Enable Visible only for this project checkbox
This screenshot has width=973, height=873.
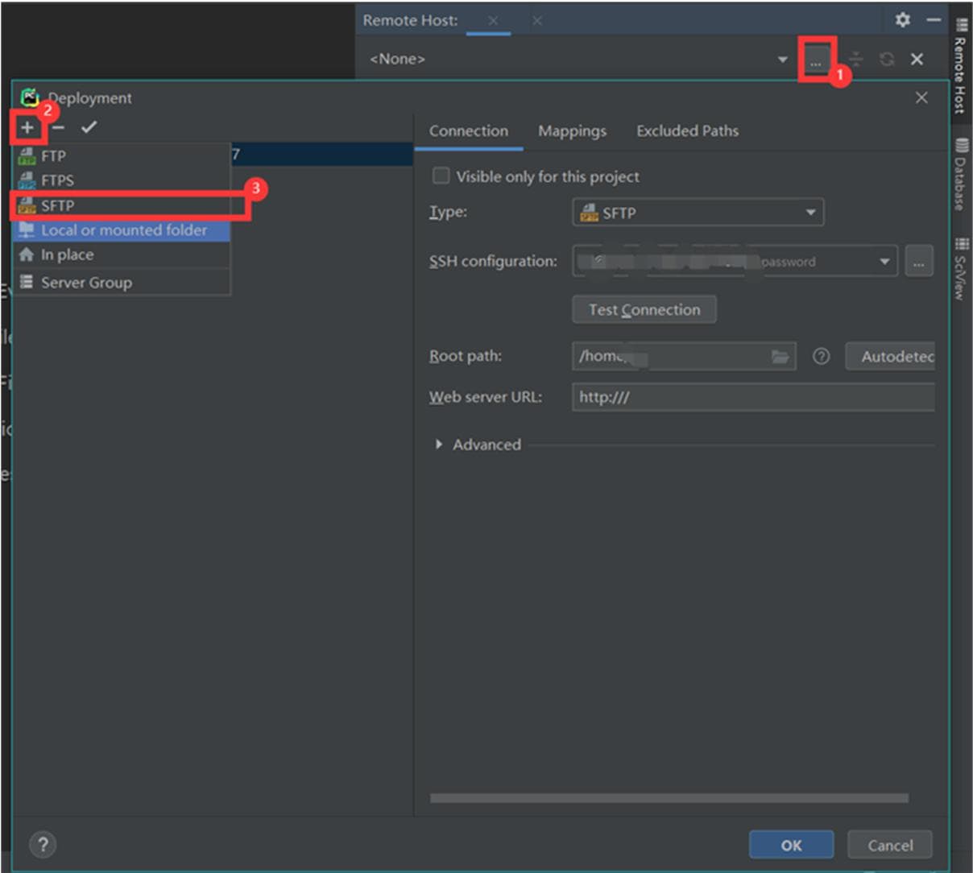pos(441,176)
